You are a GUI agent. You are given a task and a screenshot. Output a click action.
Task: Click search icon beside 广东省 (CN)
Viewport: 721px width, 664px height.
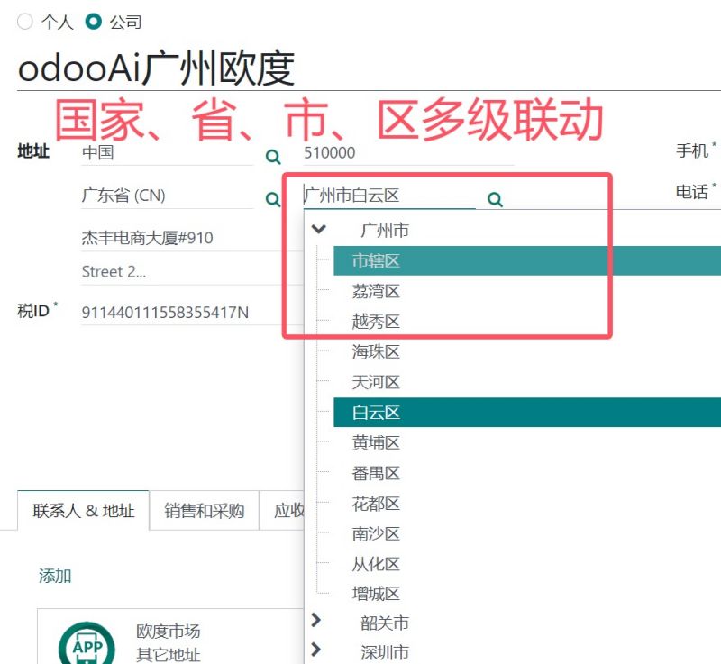273,199
